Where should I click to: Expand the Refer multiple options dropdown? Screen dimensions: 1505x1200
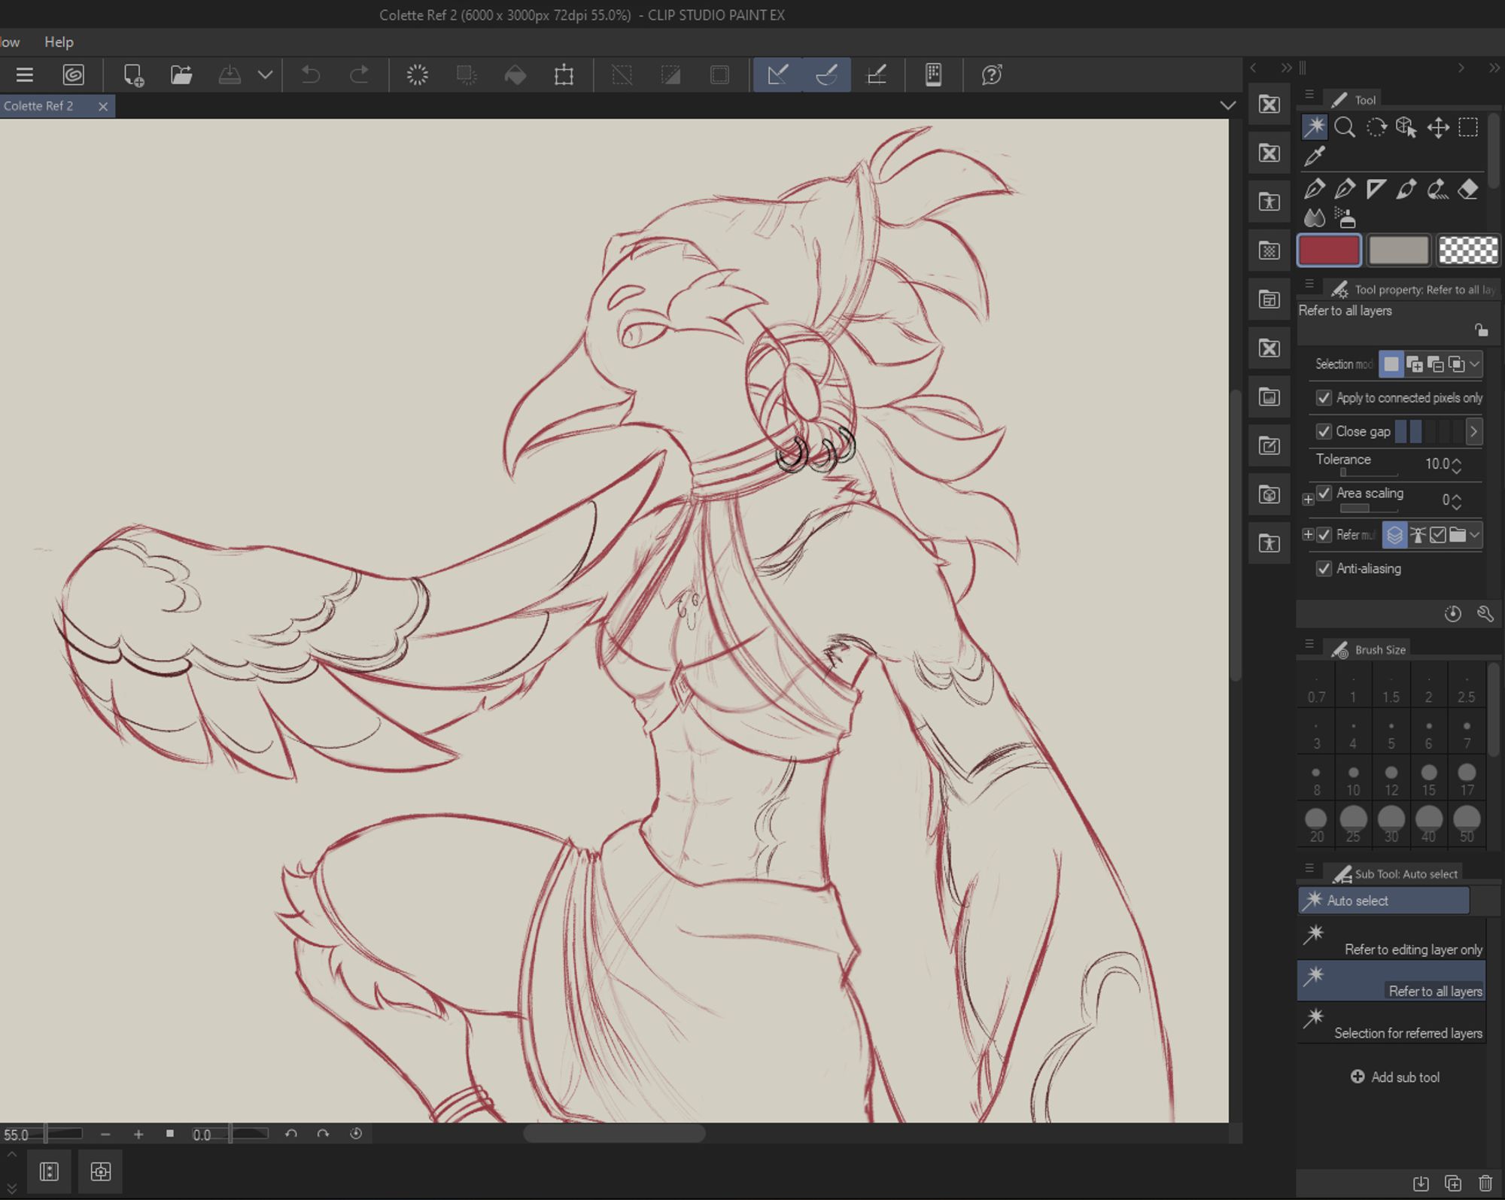click(1475, 535)
